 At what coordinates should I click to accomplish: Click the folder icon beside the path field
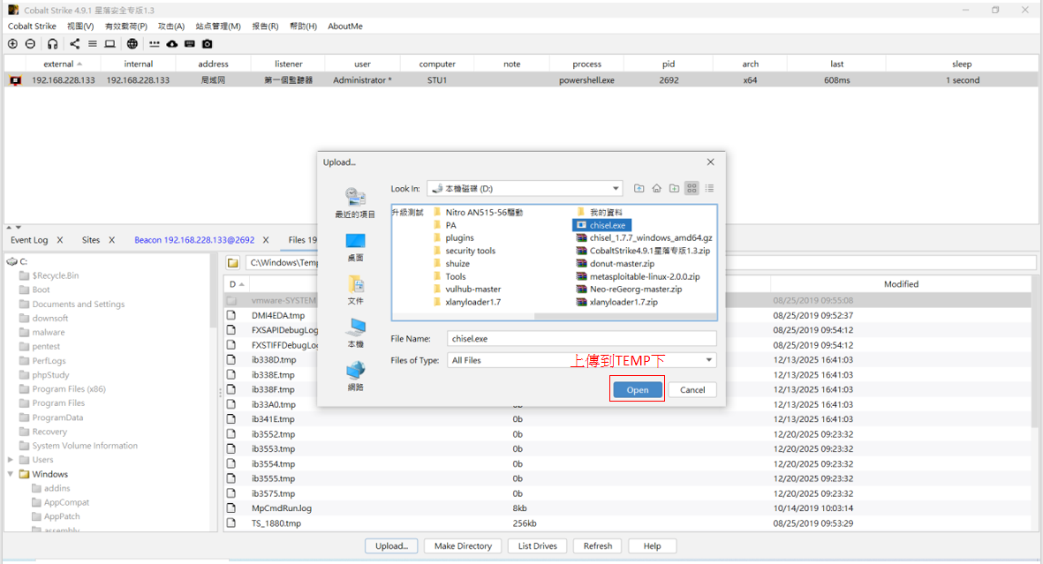tap(233, 263)
